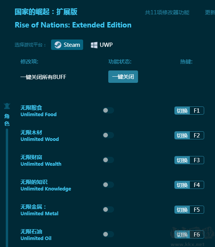
Task: Select the 角色 sidebar category tab
Action: (x=7, y=120)
